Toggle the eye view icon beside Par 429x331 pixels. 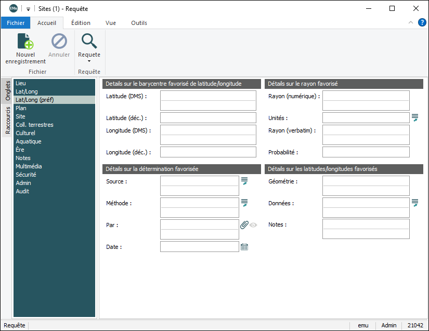[253, 225]
